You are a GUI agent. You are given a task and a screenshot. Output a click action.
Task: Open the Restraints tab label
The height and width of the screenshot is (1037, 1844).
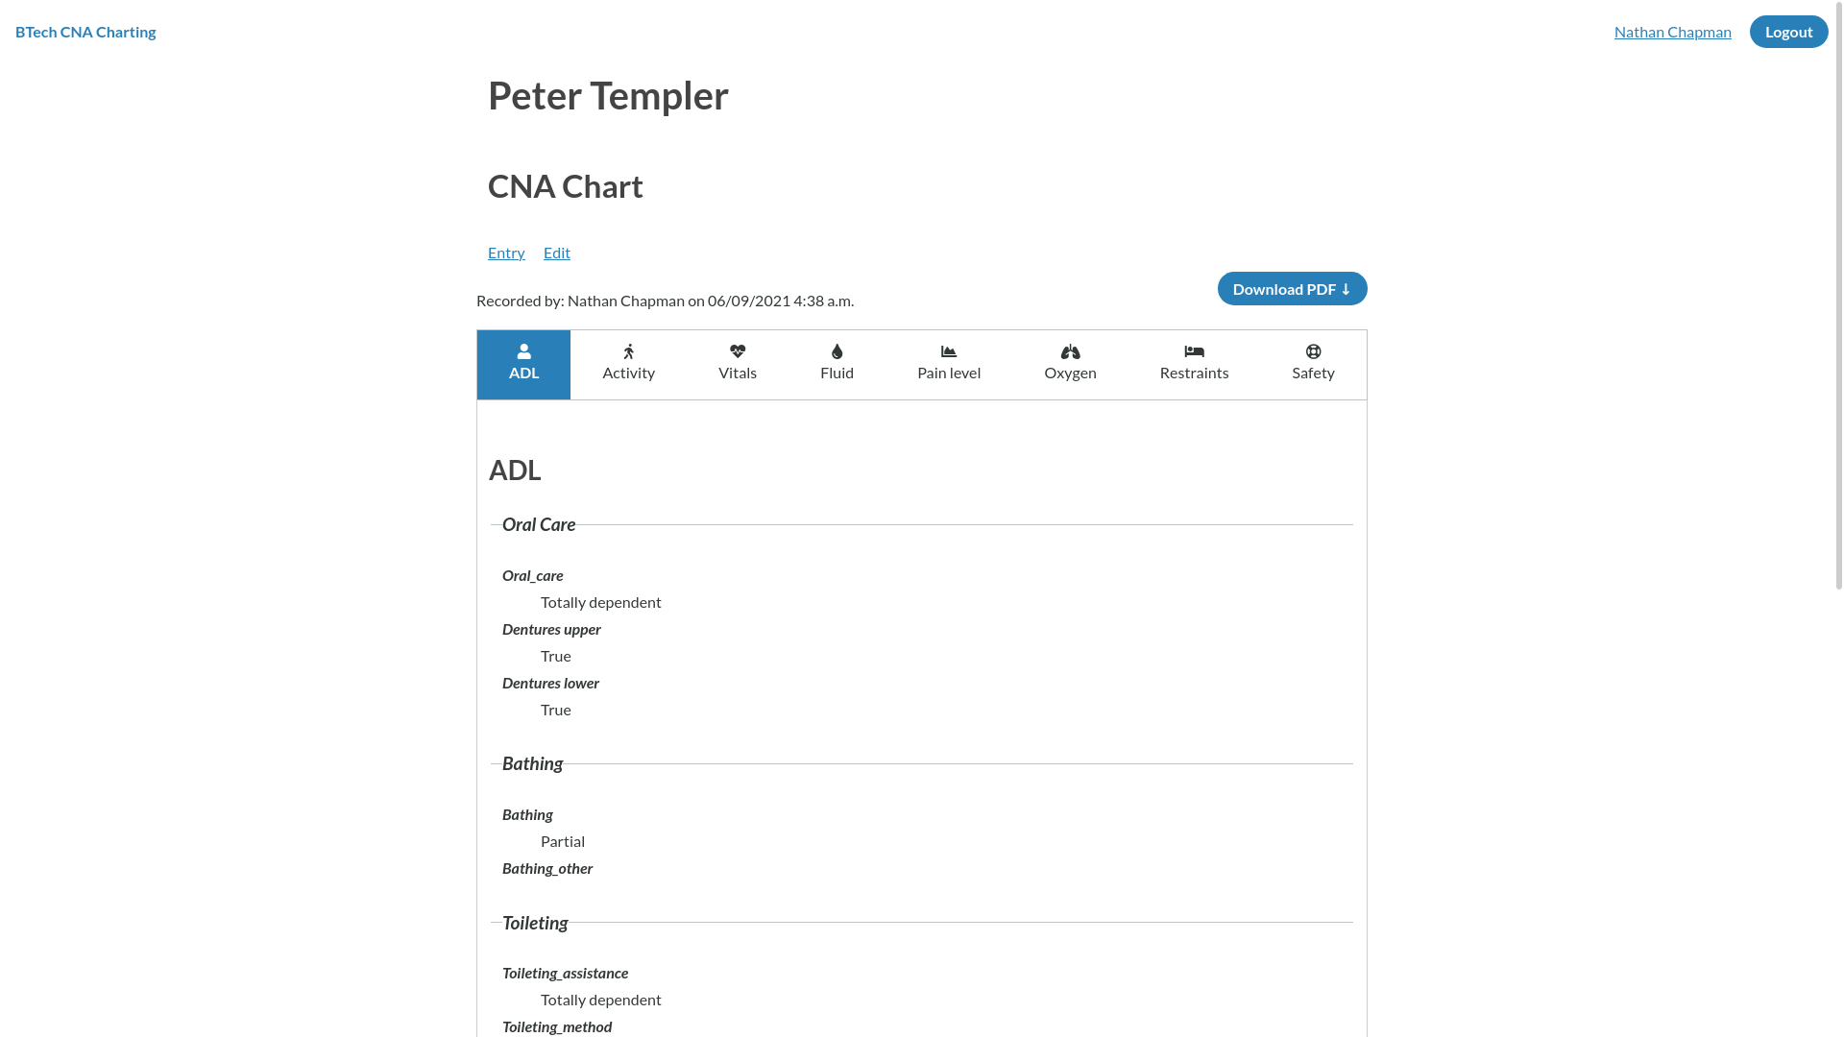(1194, 373)
